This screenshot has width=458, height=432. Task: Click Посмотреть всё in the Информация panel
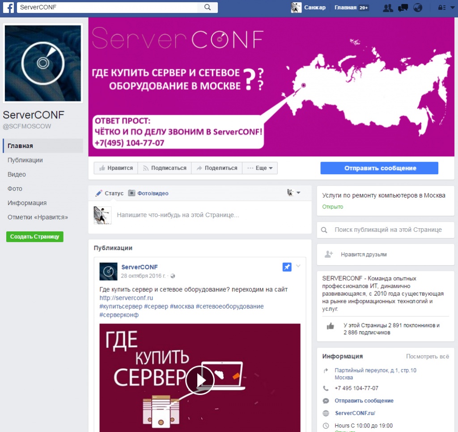click(x=428, y=357)
